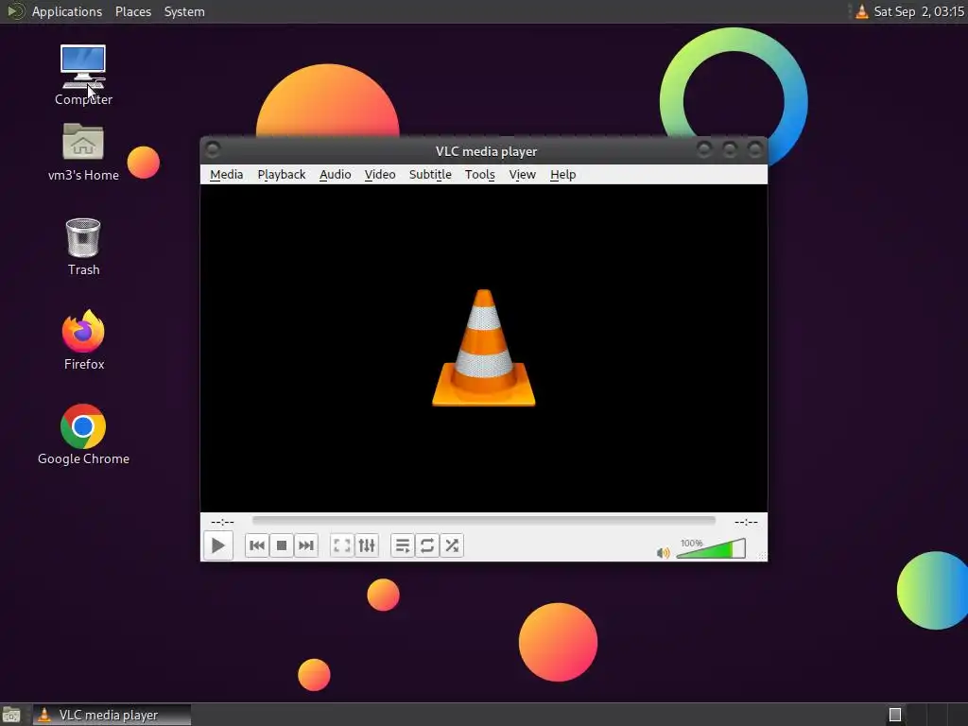Viewport: 968px width, 726px height.
Task: Open extended settings equalizer icon
Action: pyautogui.click(x=367, y=545)
